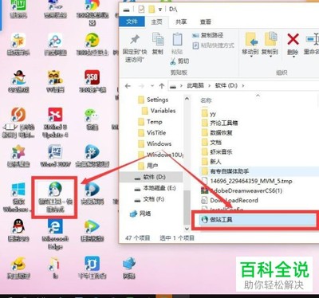319x298 pixels.
Task: Open the Delete (删除) dropdown arrow
Action: point(293,57)
